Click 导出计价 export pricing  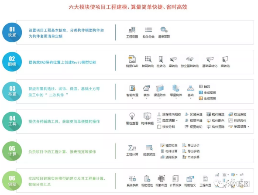(191, 145)
